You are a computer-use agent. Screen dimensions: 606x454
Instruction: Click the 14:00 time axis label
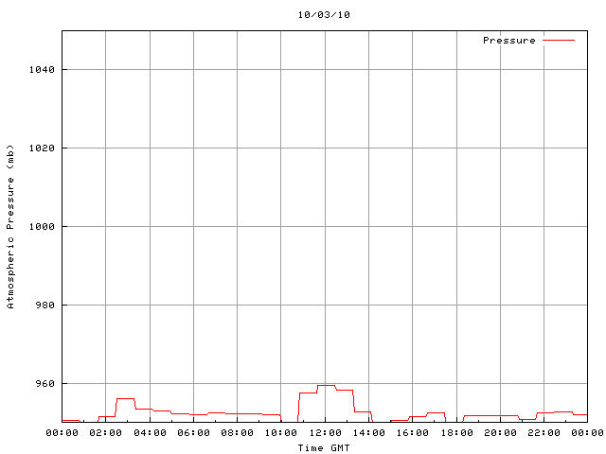pos(369,433)
